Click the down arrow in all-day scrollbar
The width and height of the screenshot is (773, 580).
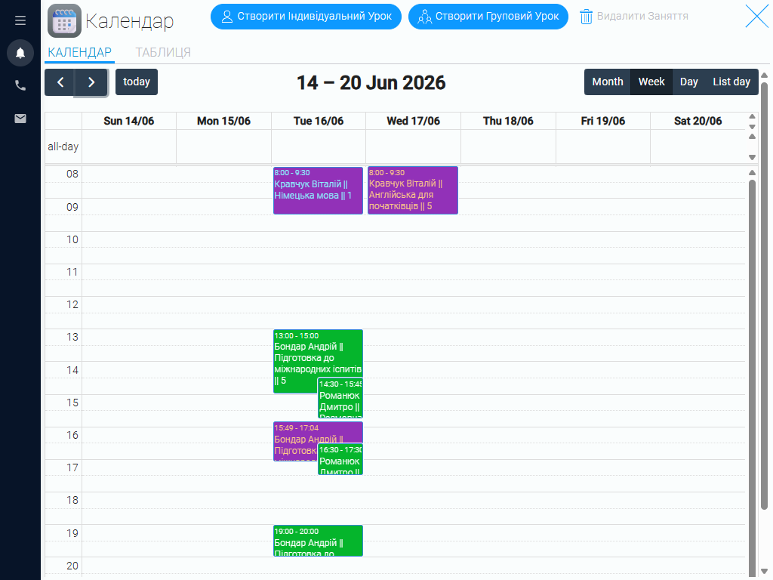pos(752,157)
